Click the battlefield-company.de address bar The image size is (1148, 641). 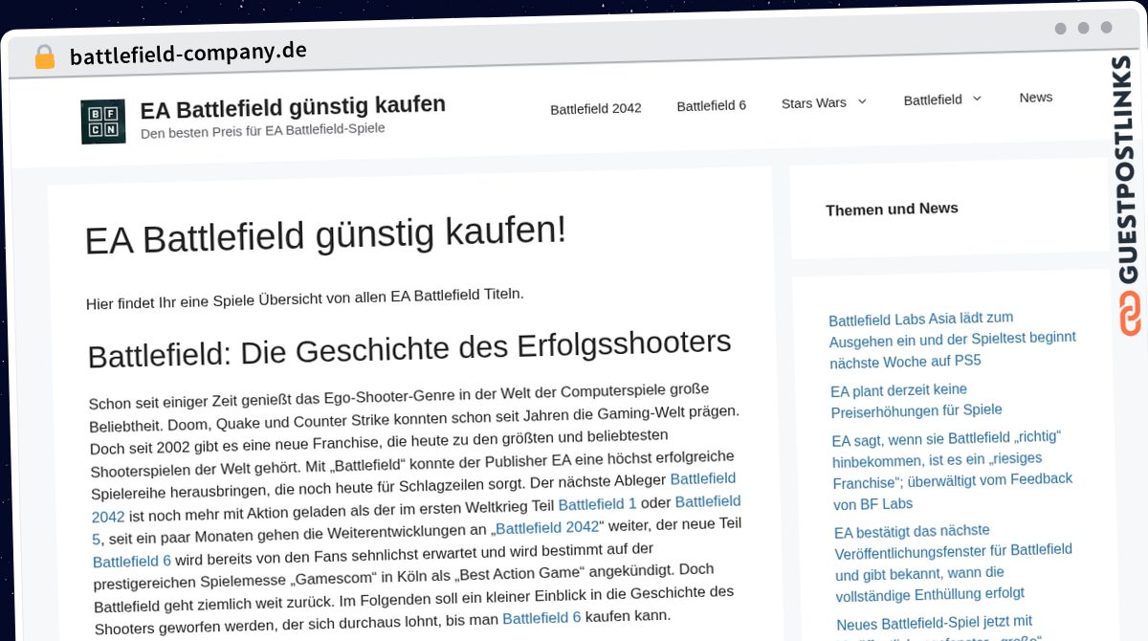(x=188, y=54)
